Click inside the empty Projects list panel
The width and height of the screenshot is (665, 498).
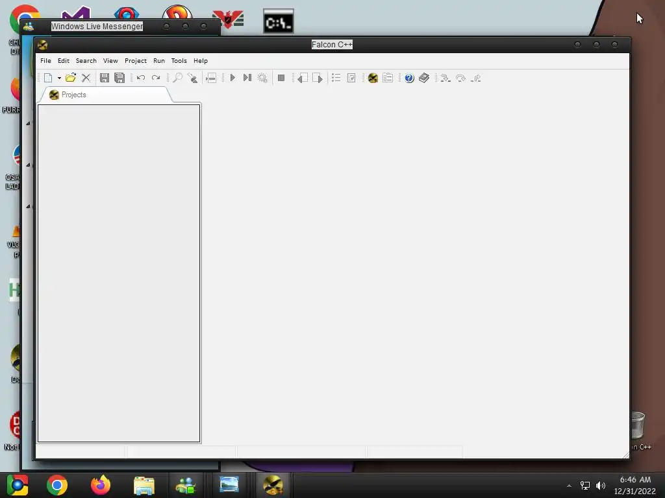tap(119, 273)
